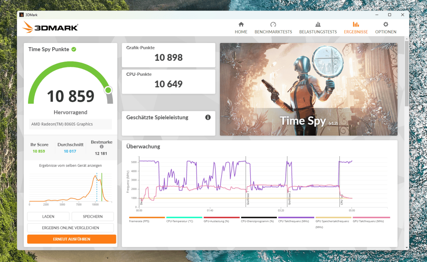Toggle CPU-Temperatur (°C) legend entry
Screen dimensions: 427x262
(184, 219)
